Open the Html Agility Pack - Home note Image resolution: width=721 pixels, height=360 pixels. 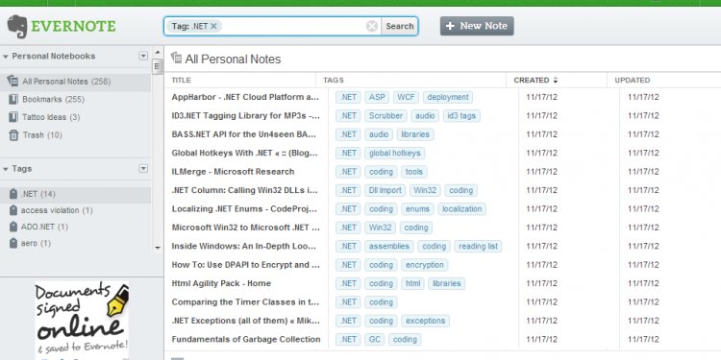click(221, 283)
